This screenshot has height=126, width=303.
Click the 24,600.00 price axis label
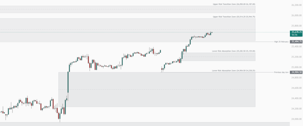296,88
